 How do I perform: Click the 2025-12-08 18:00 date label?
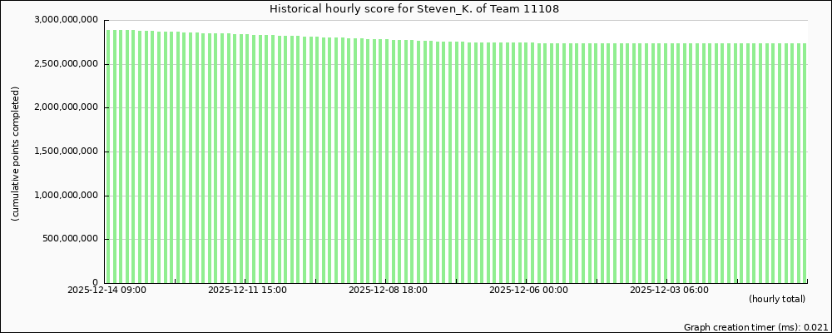click(388, 291)
